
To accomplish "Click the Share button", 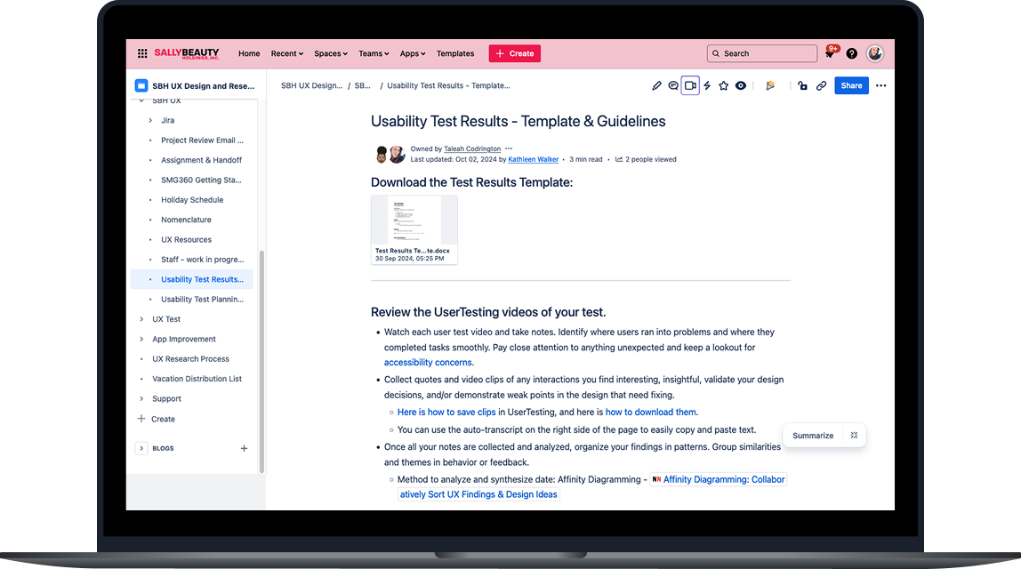I will pyautogui.click(x=851, y=85).
